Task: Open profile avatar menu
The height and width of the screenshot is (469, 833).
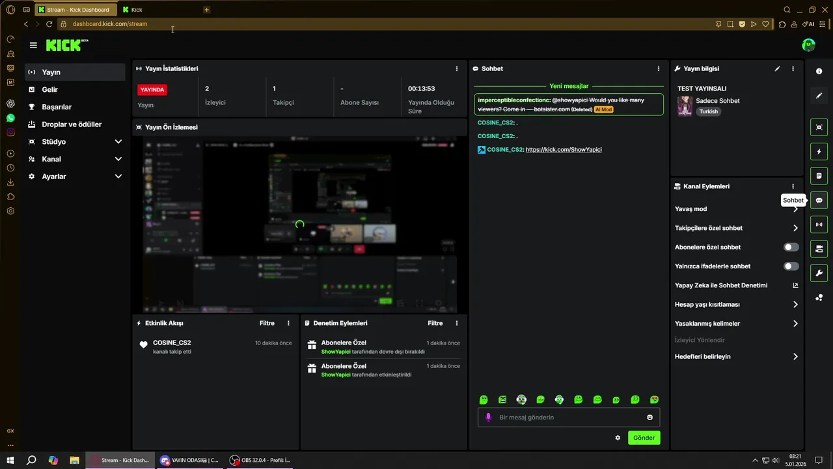Action: click(808, 45)
